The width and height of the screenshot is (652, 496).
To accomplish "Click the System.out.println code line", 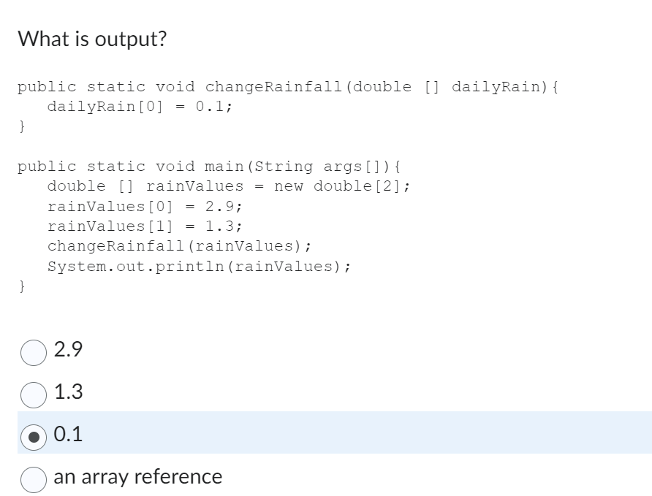I will coord(197,266).
